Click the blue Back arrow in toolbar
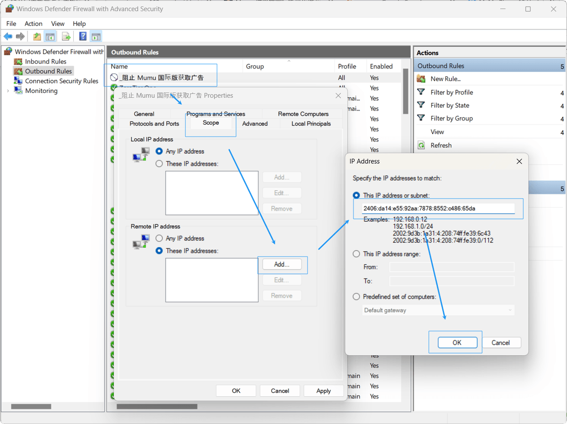 coord(8,36)
